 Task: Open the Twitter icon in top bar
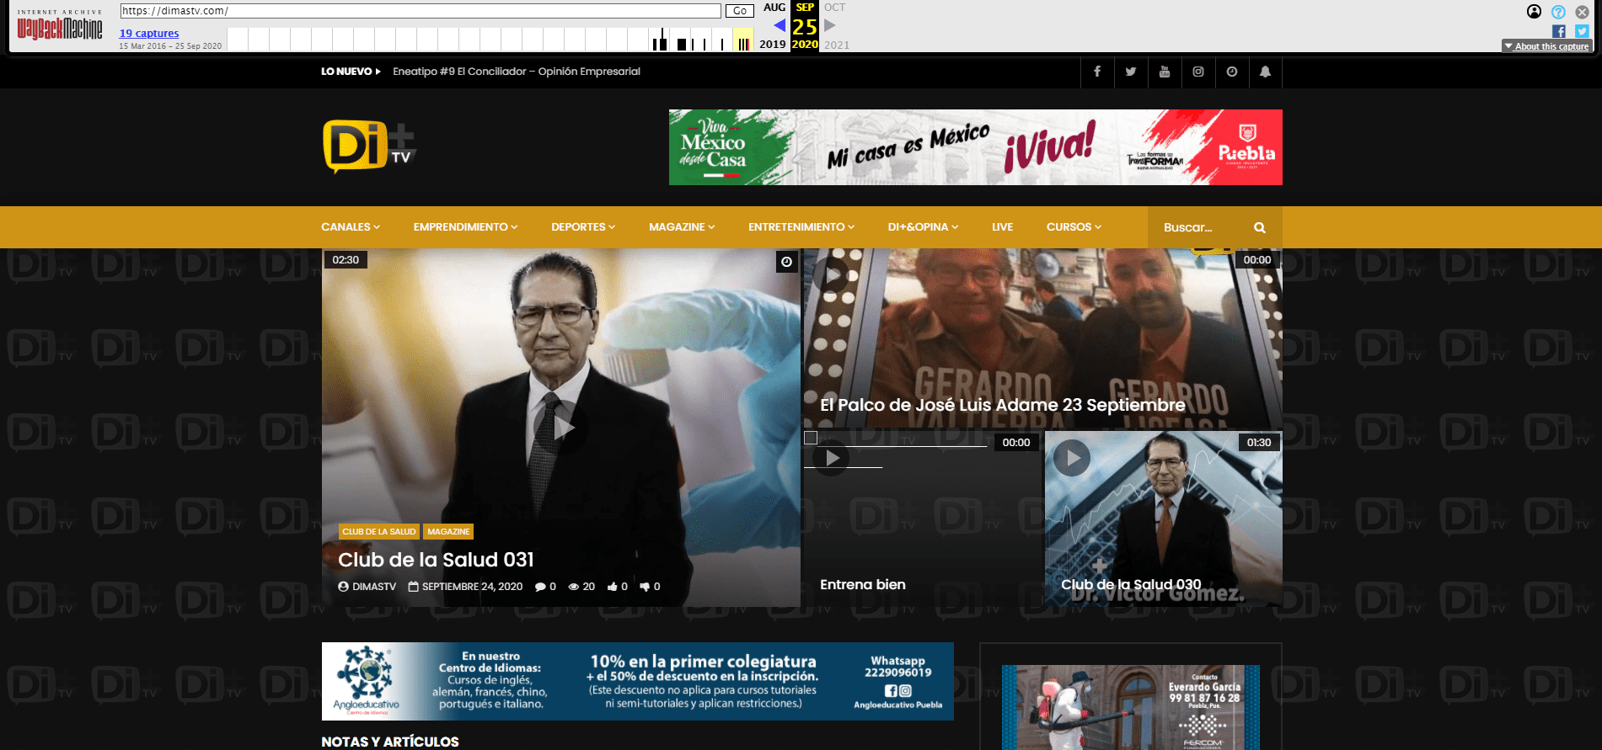pos(1130,72)
